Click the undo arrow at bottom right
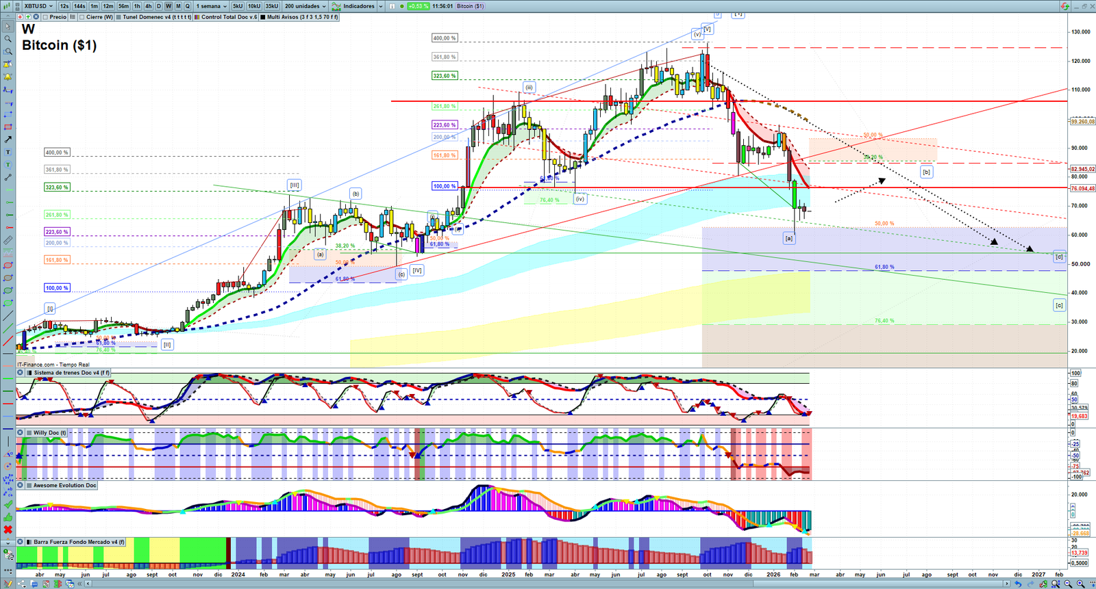 coord(1018,584)
